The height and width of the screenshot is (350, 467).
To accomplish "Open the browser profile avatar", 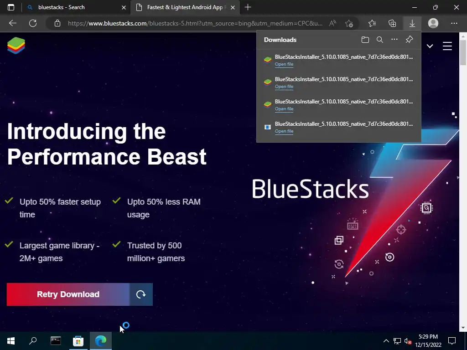I will click(x=433, y=23).
